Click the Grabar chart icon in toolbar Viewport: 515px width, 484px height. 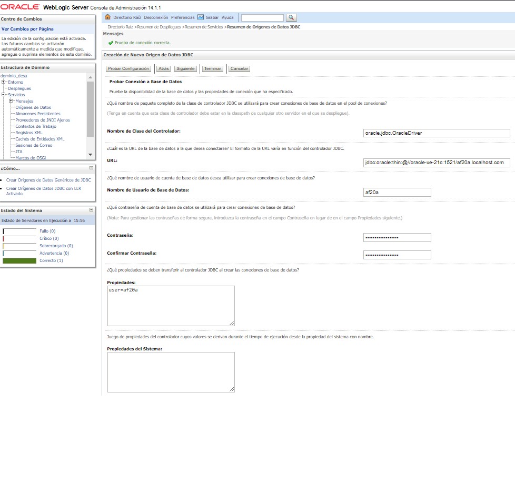200,17
